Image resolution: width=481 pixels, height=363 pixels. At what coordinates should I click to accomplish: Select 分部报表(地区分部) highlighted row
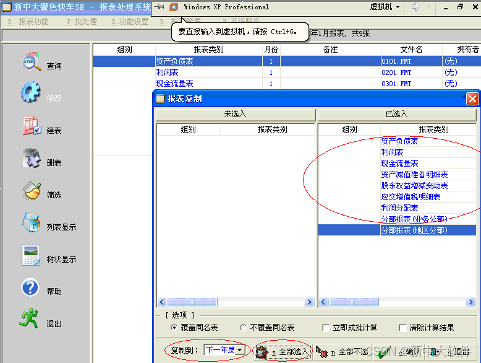pos(397,230)
